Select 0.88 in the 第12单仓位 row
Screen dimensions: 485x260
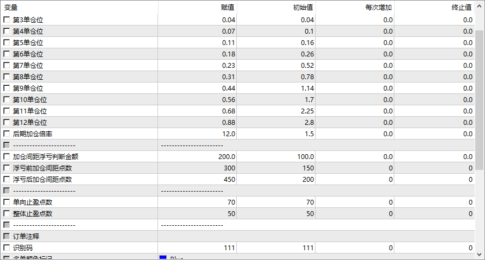point(229,123)
